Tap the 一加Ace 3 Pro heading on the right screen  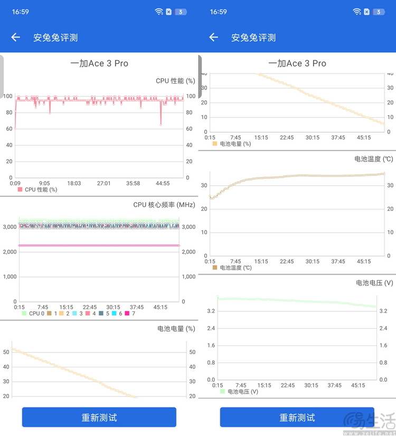tap(297, 63)
